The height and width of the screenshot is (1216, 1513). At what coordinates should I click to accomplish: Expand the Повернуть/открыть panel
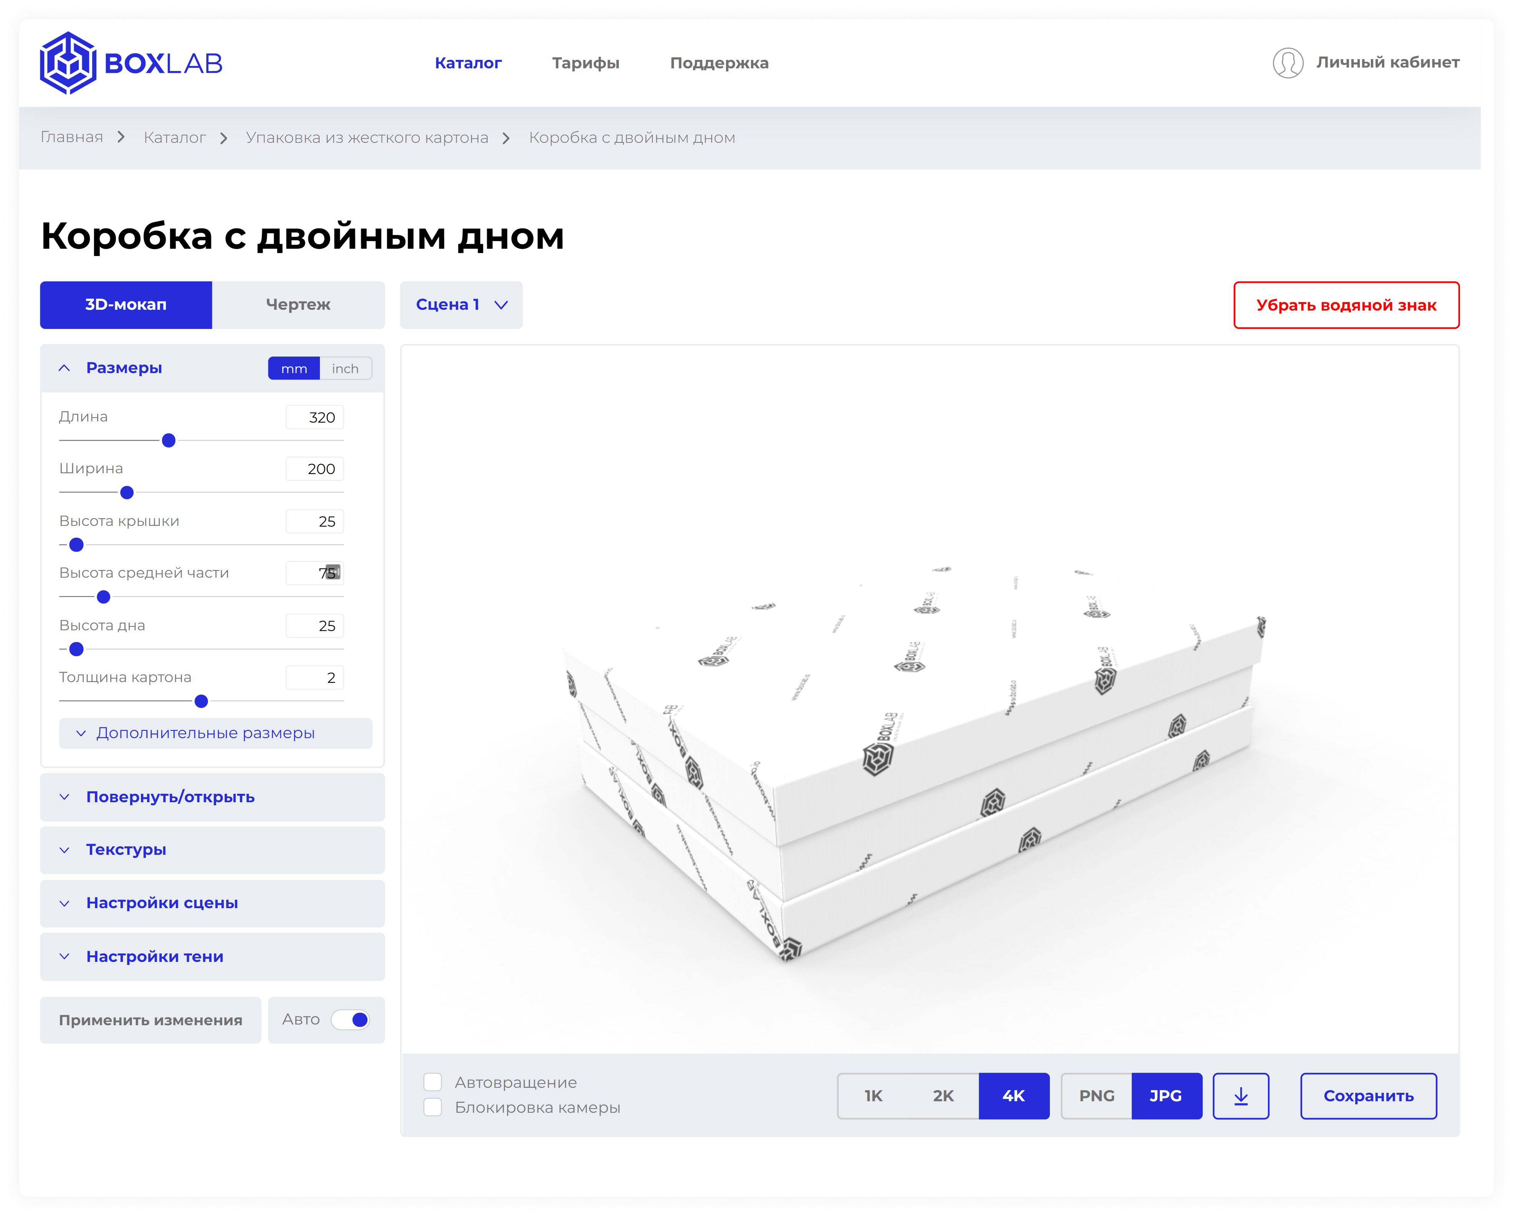[171, 797]
